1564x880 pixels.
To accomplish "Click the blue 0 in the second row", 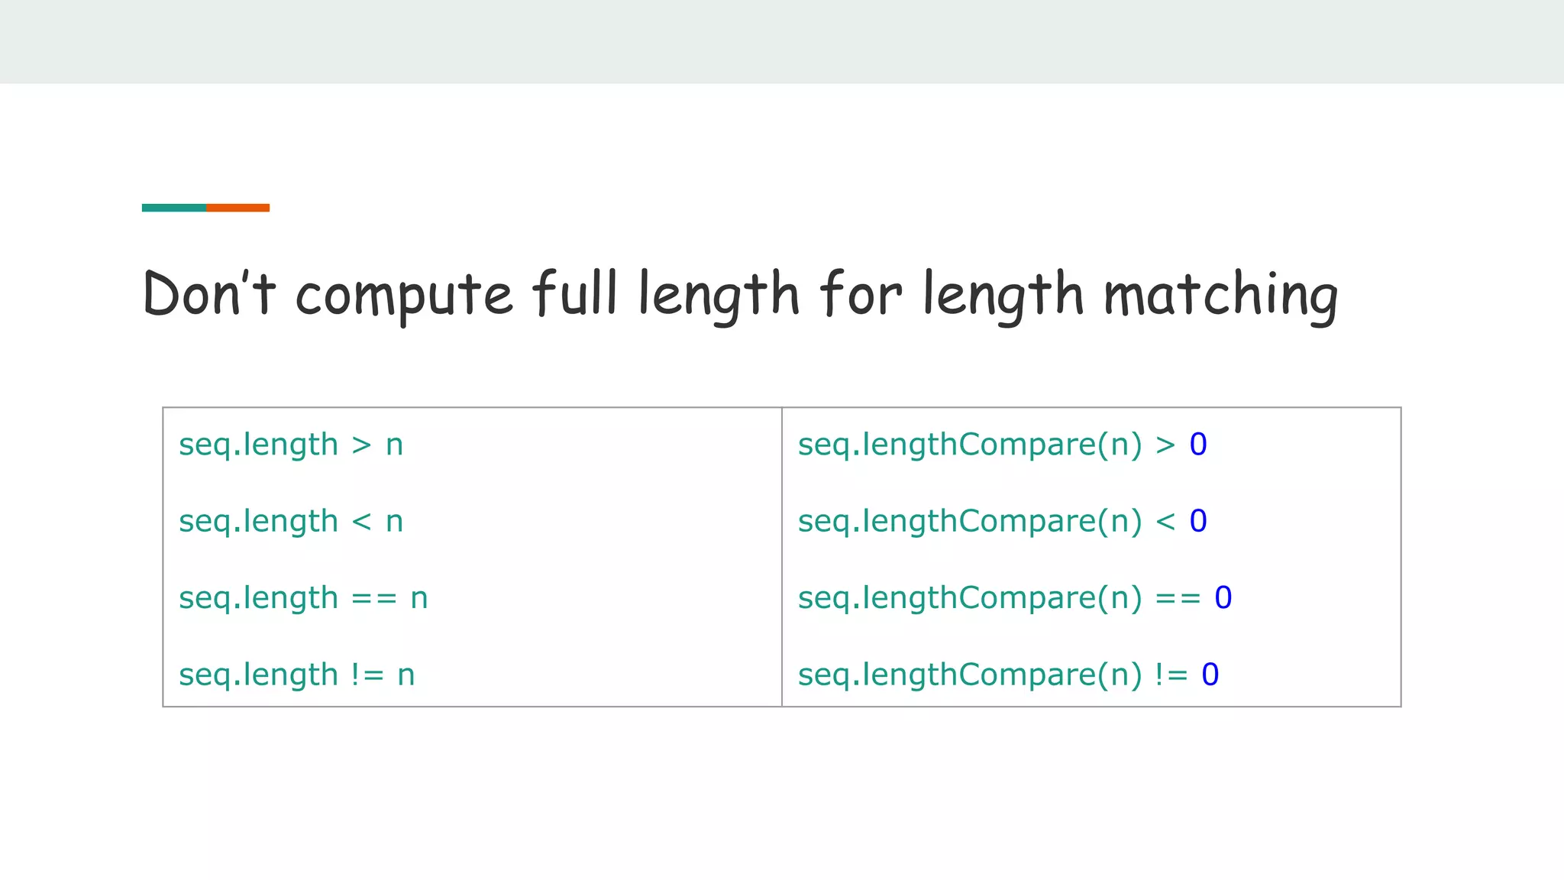I will click(1198, 521).
